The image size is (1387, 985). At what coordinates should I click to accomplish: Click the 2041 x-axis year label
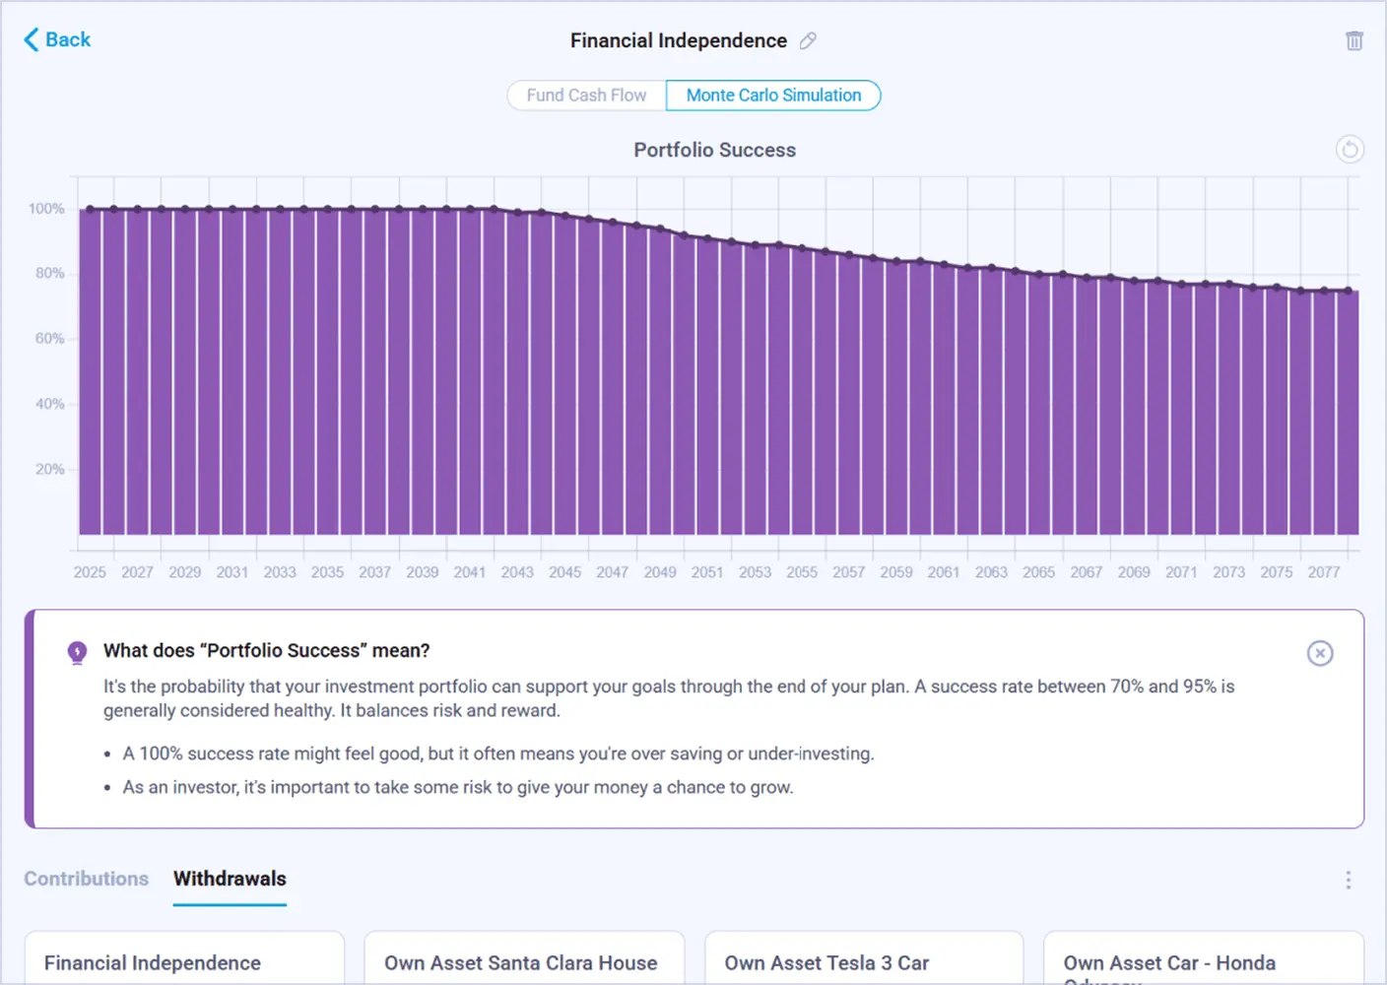click(x=470, y=572)
